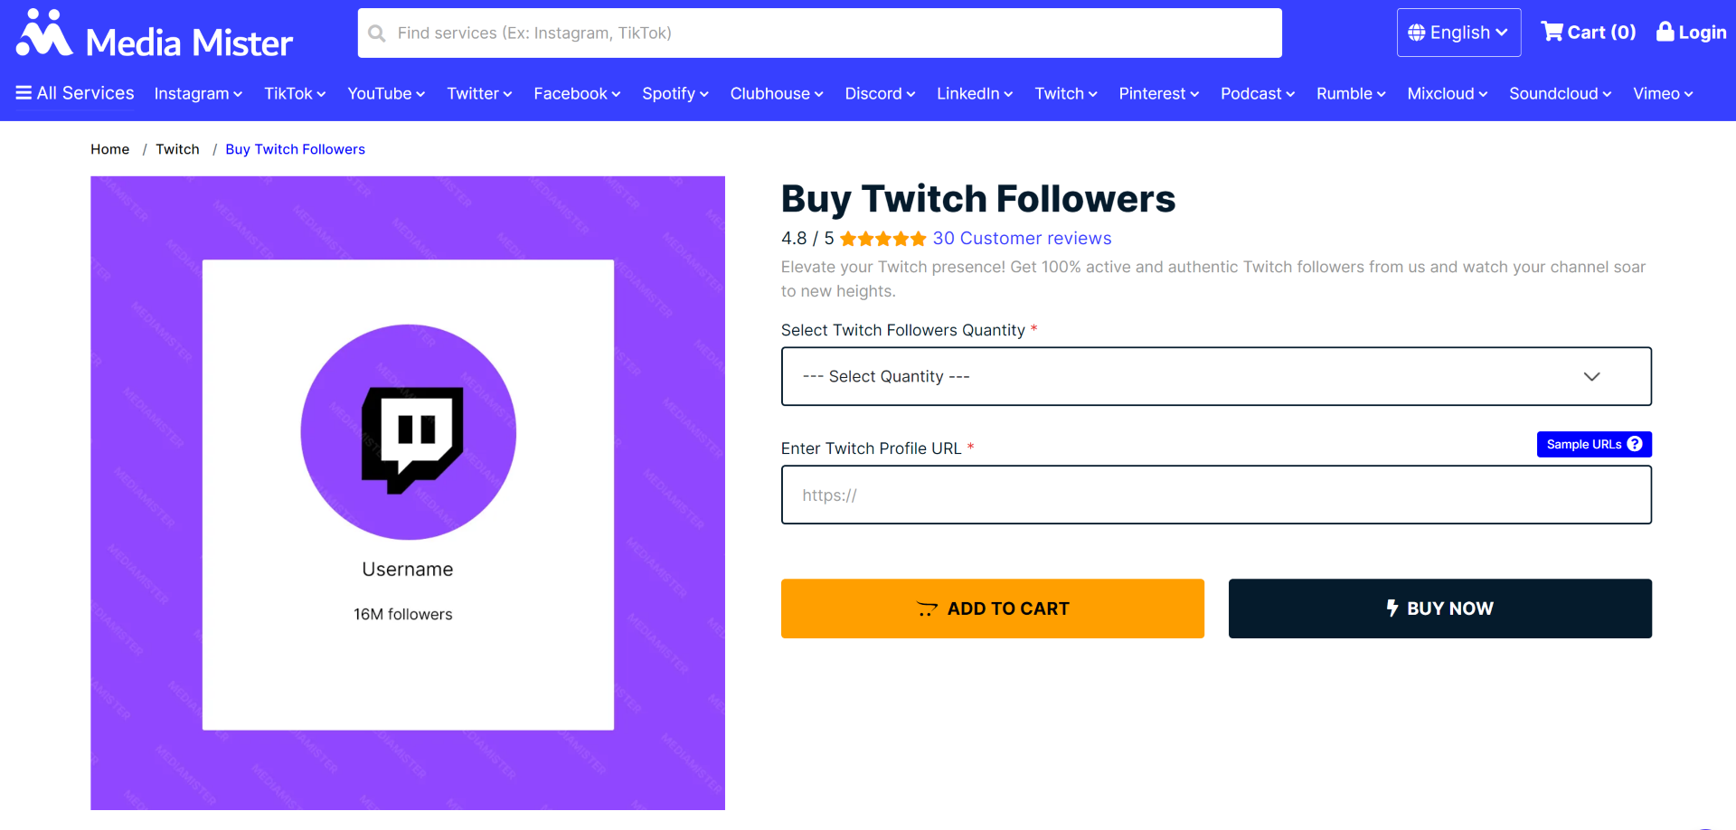Focus the Twitch Profile URL field
Image resolution: width=1736 pixels, height=830 pixels.
pos(1215,495)
